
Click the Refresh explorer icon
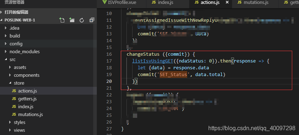[x=82, y=20]
